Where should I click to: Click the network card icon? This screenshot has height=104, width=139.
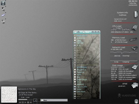coord(135,48)
